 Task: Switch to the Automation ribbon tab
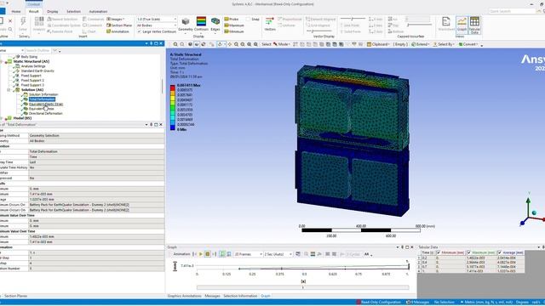coord(98,11)
